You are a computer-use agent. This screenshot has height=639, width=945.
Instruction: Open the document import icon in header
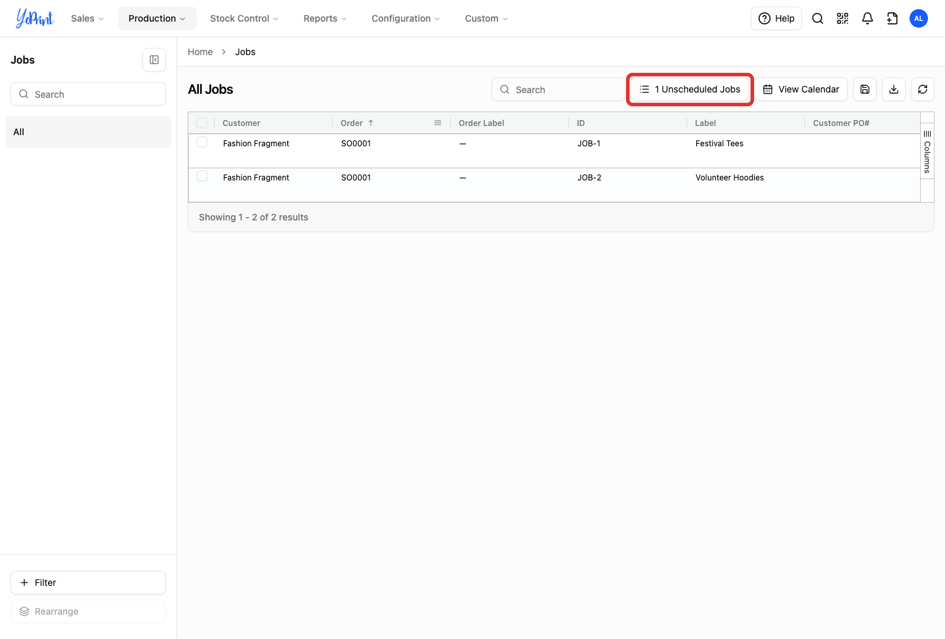click(892, 18)
